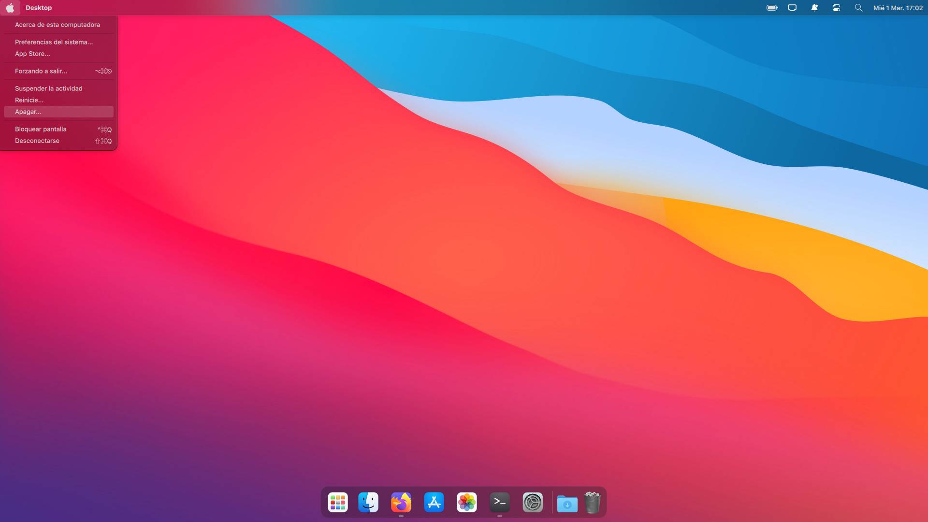Open System Preferences gear in dock
This screenshot has width=928, height=522.
(533, 502)
